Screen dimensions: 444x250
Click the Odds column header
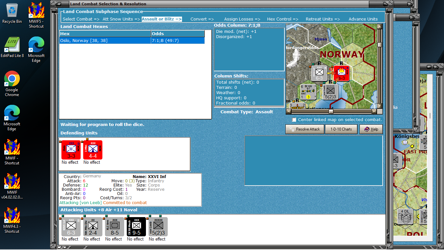click(x=178, y=34)
